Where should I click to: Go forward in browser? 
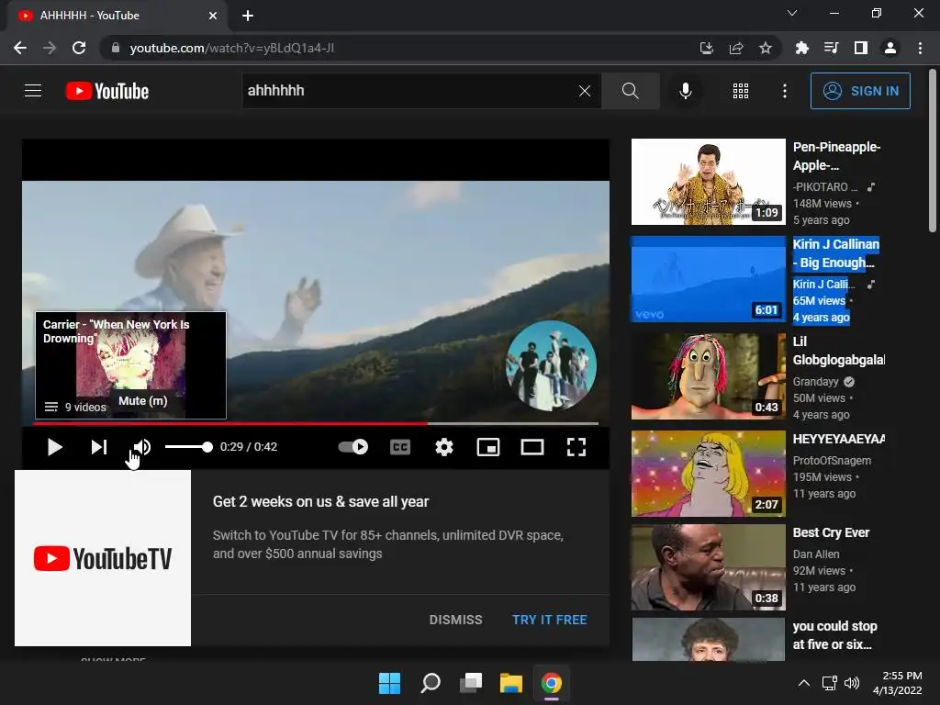point(50,48)
